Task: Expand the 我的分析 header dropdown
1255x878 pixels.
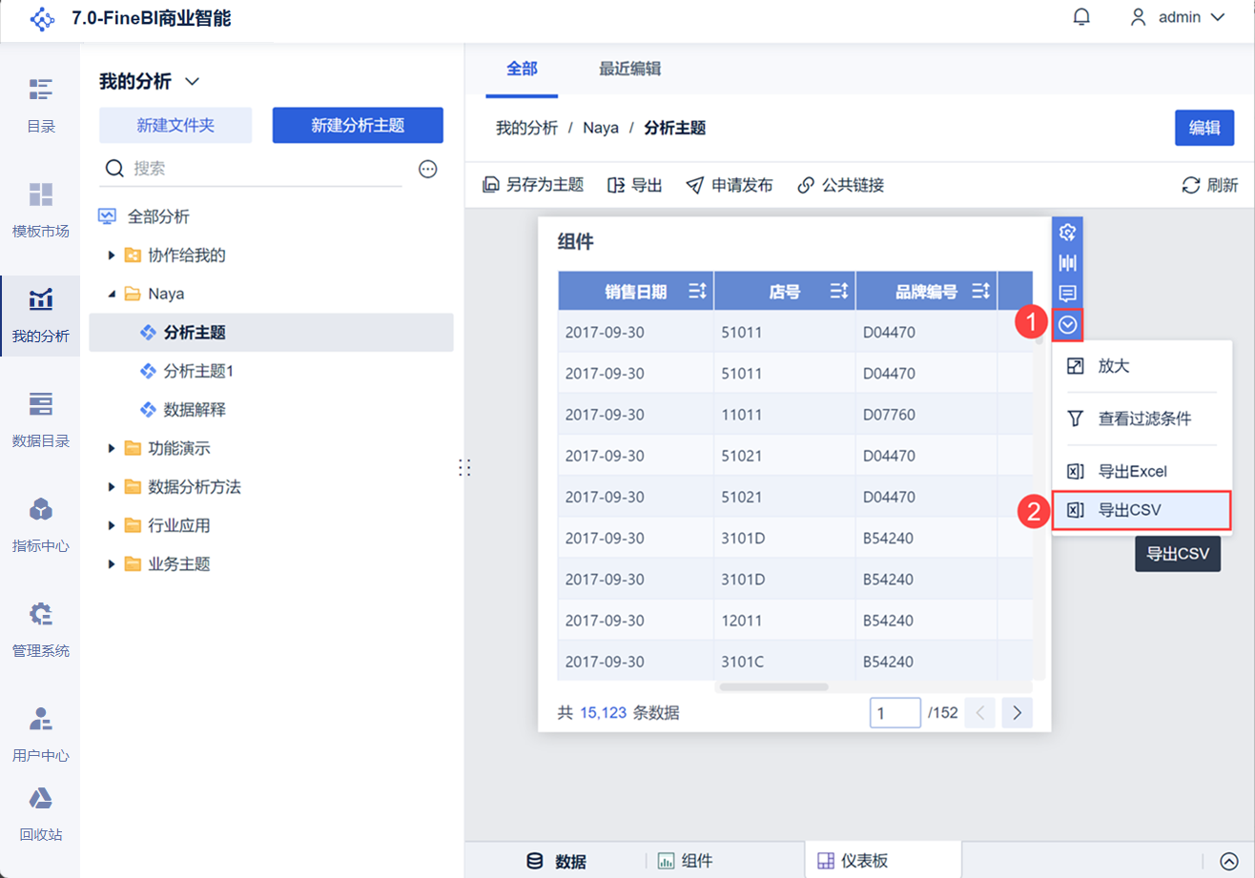Action: tap(192, 82)
